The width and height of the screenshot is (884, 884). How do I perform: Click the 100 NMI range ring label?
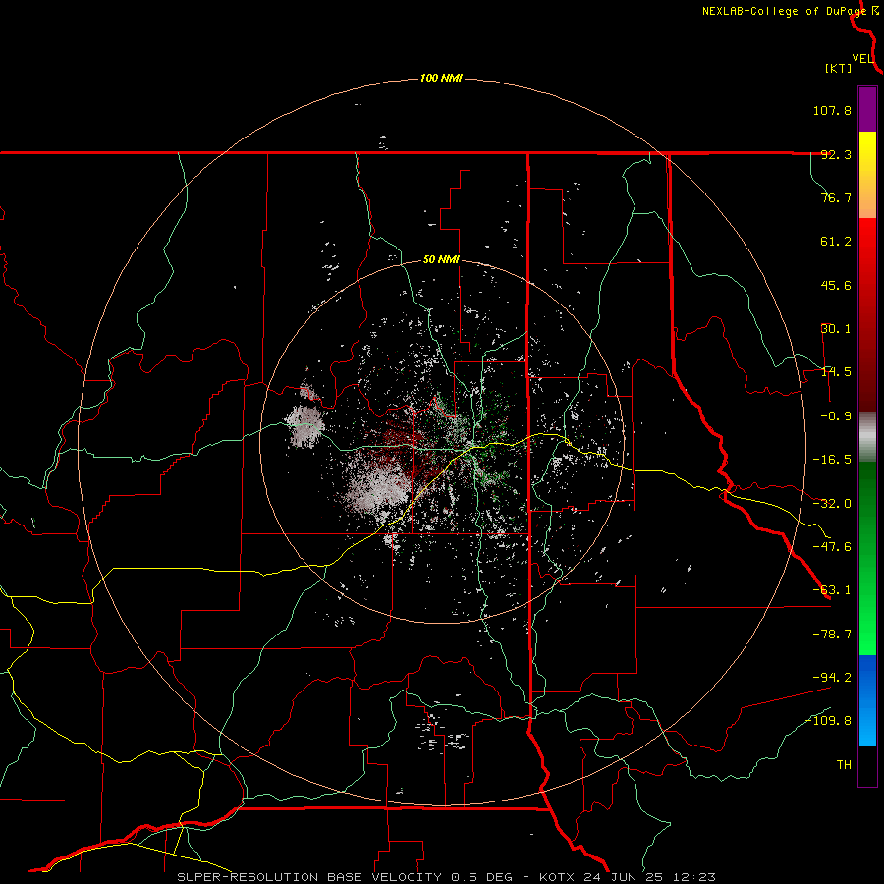click(x=441, y=78)
